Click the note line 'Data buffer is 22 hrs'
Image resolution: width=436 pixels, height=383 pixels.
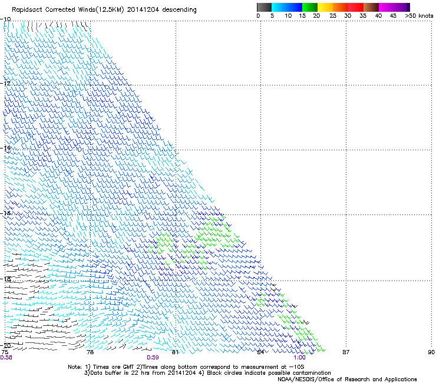pos(207,373)
